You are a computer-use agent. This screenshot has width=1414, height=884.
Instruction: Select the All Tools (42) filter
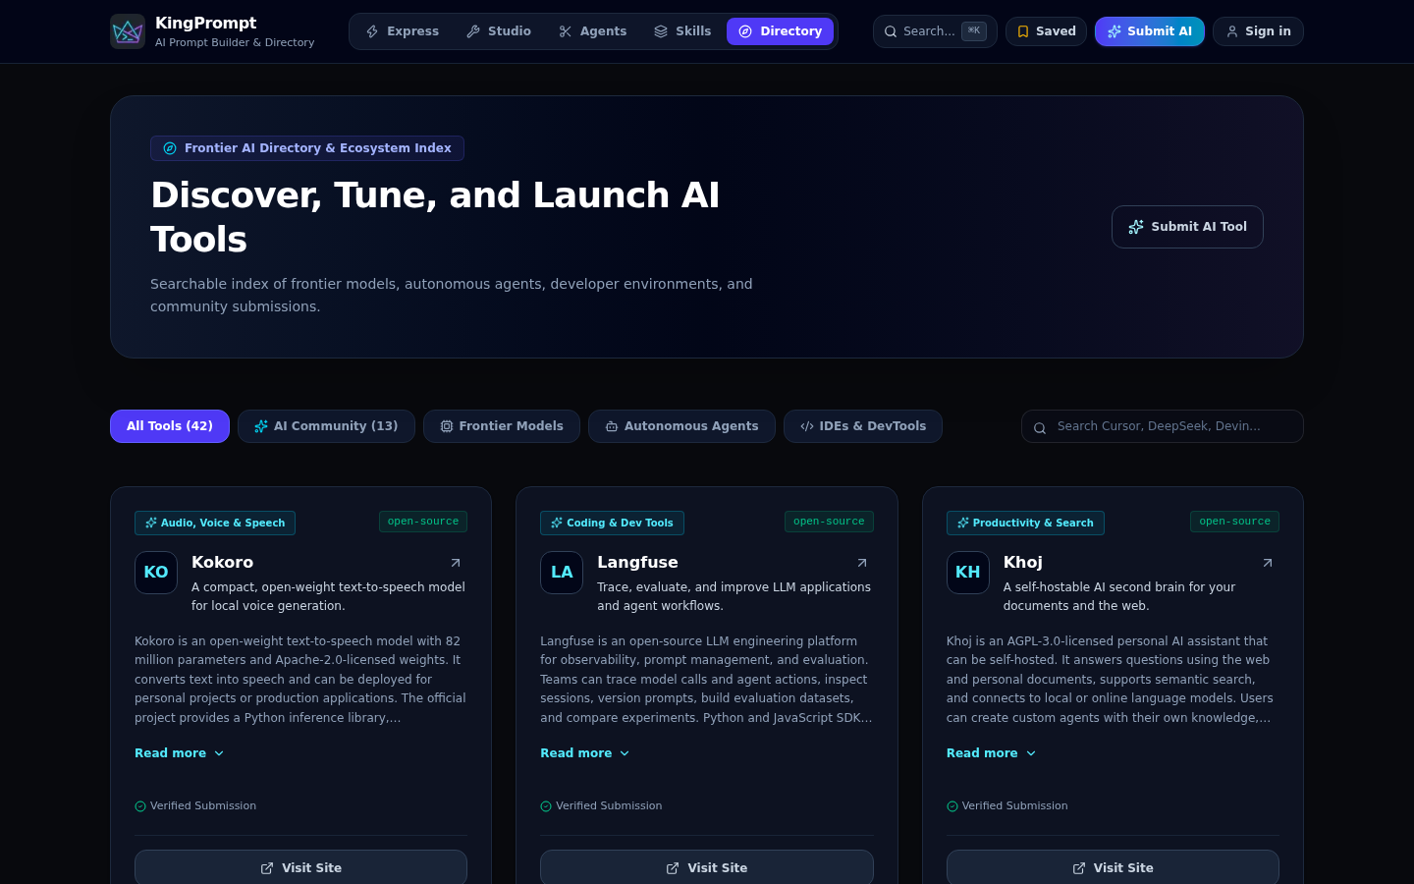[170, 426]
